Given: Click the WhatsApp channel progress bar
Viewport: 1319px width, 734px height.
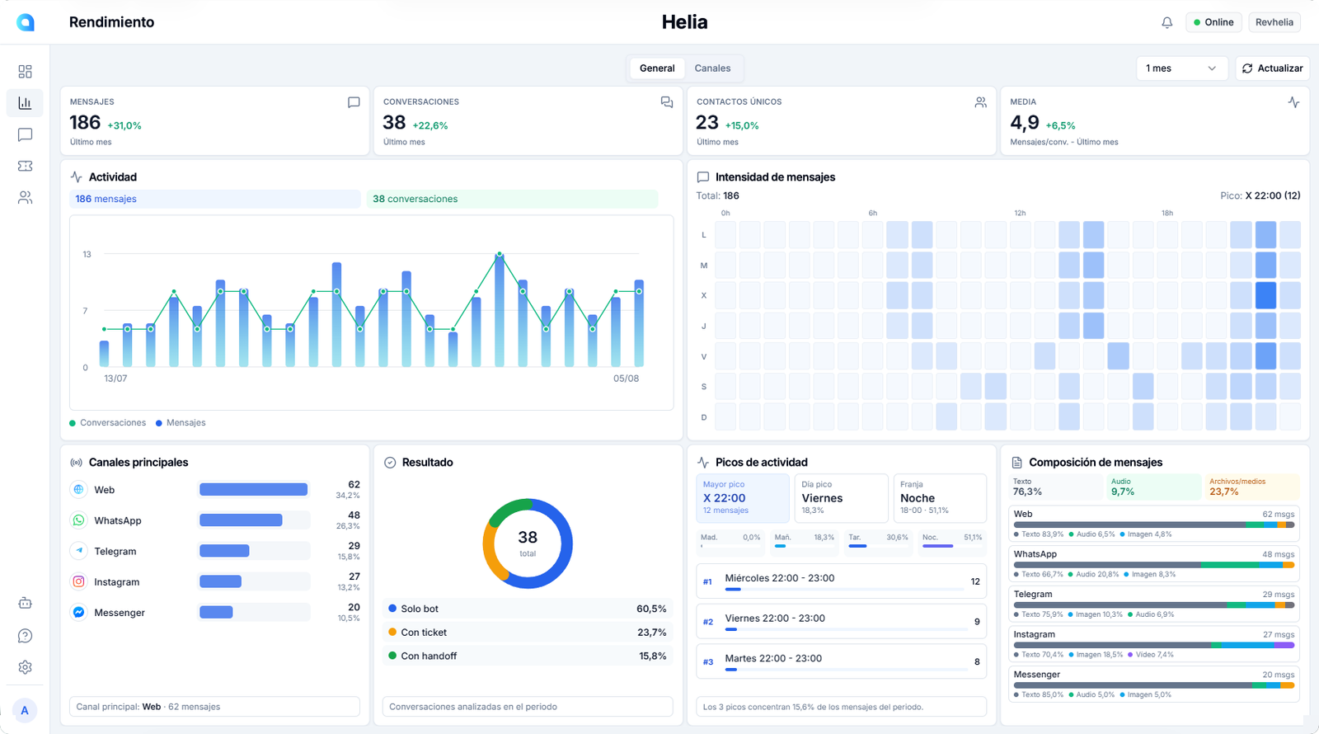Looking at the screenshot, I should click(254, 520).
